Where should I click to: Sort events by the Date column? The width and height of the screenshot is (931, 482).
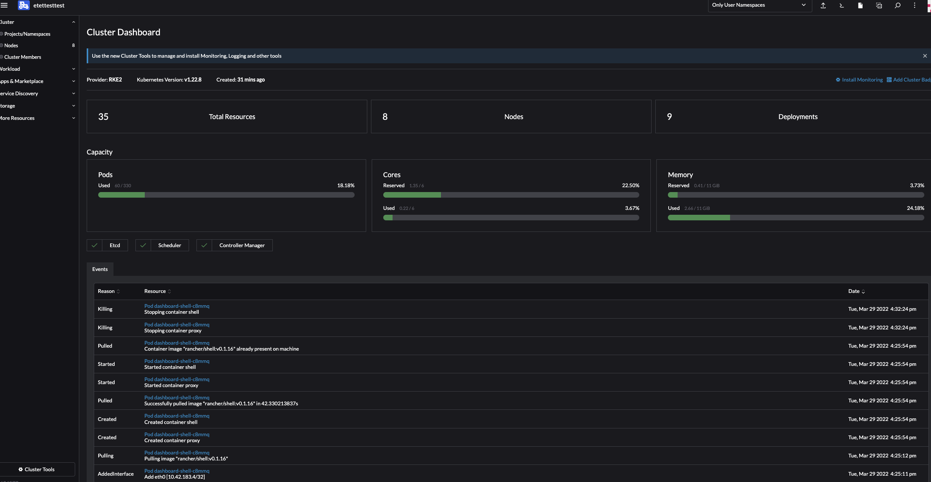(x=856, y=291)
